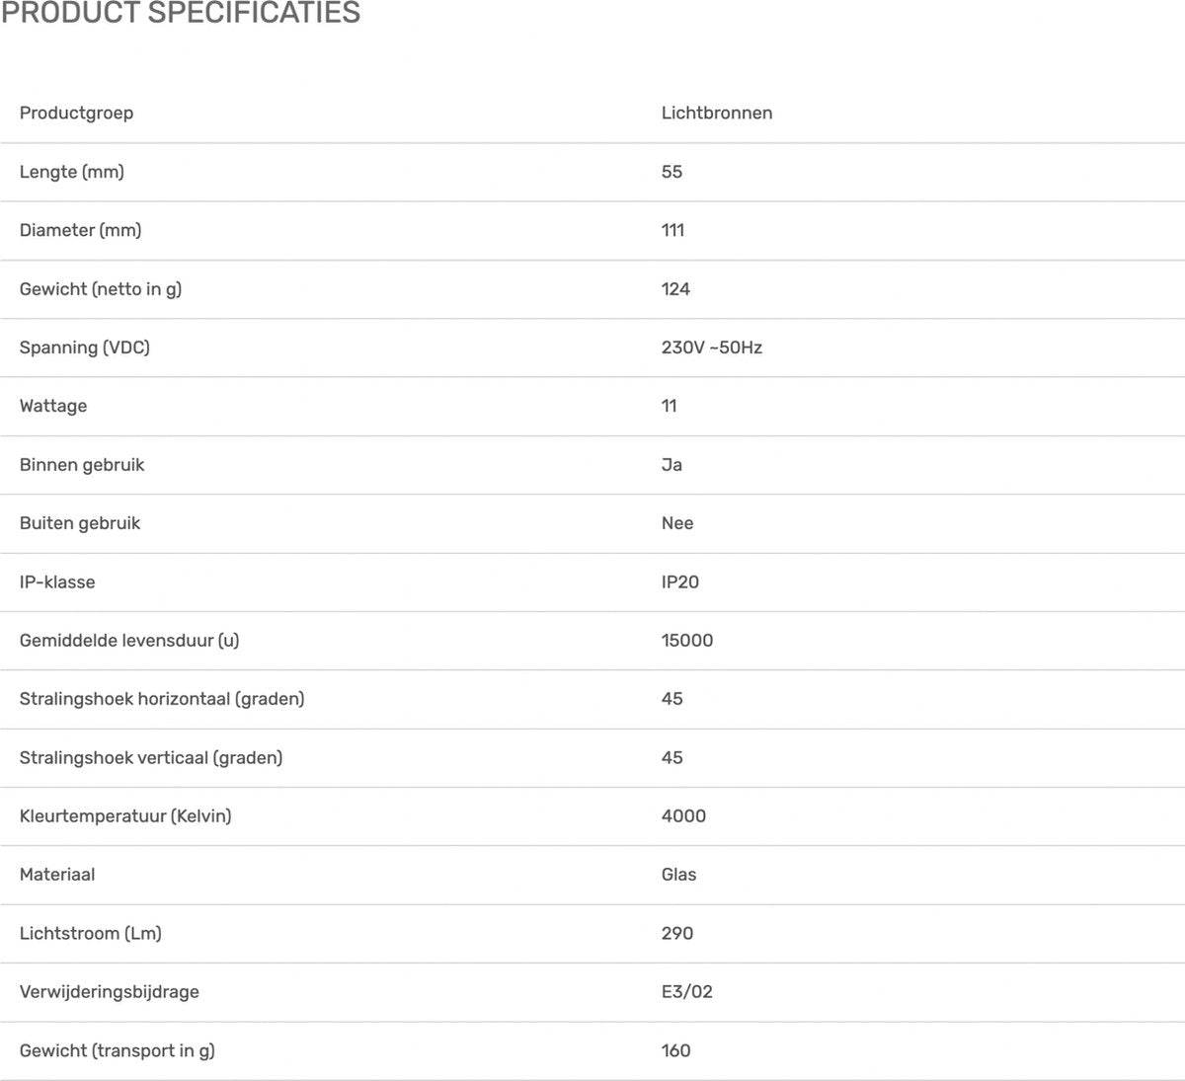Select the Diameter value 111
1185x1081 pixels.
point(672,230)
